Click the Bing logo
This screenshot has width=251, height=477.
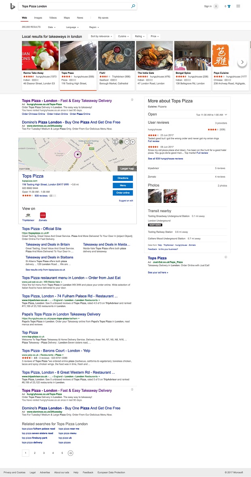click(x=13, y=6)
